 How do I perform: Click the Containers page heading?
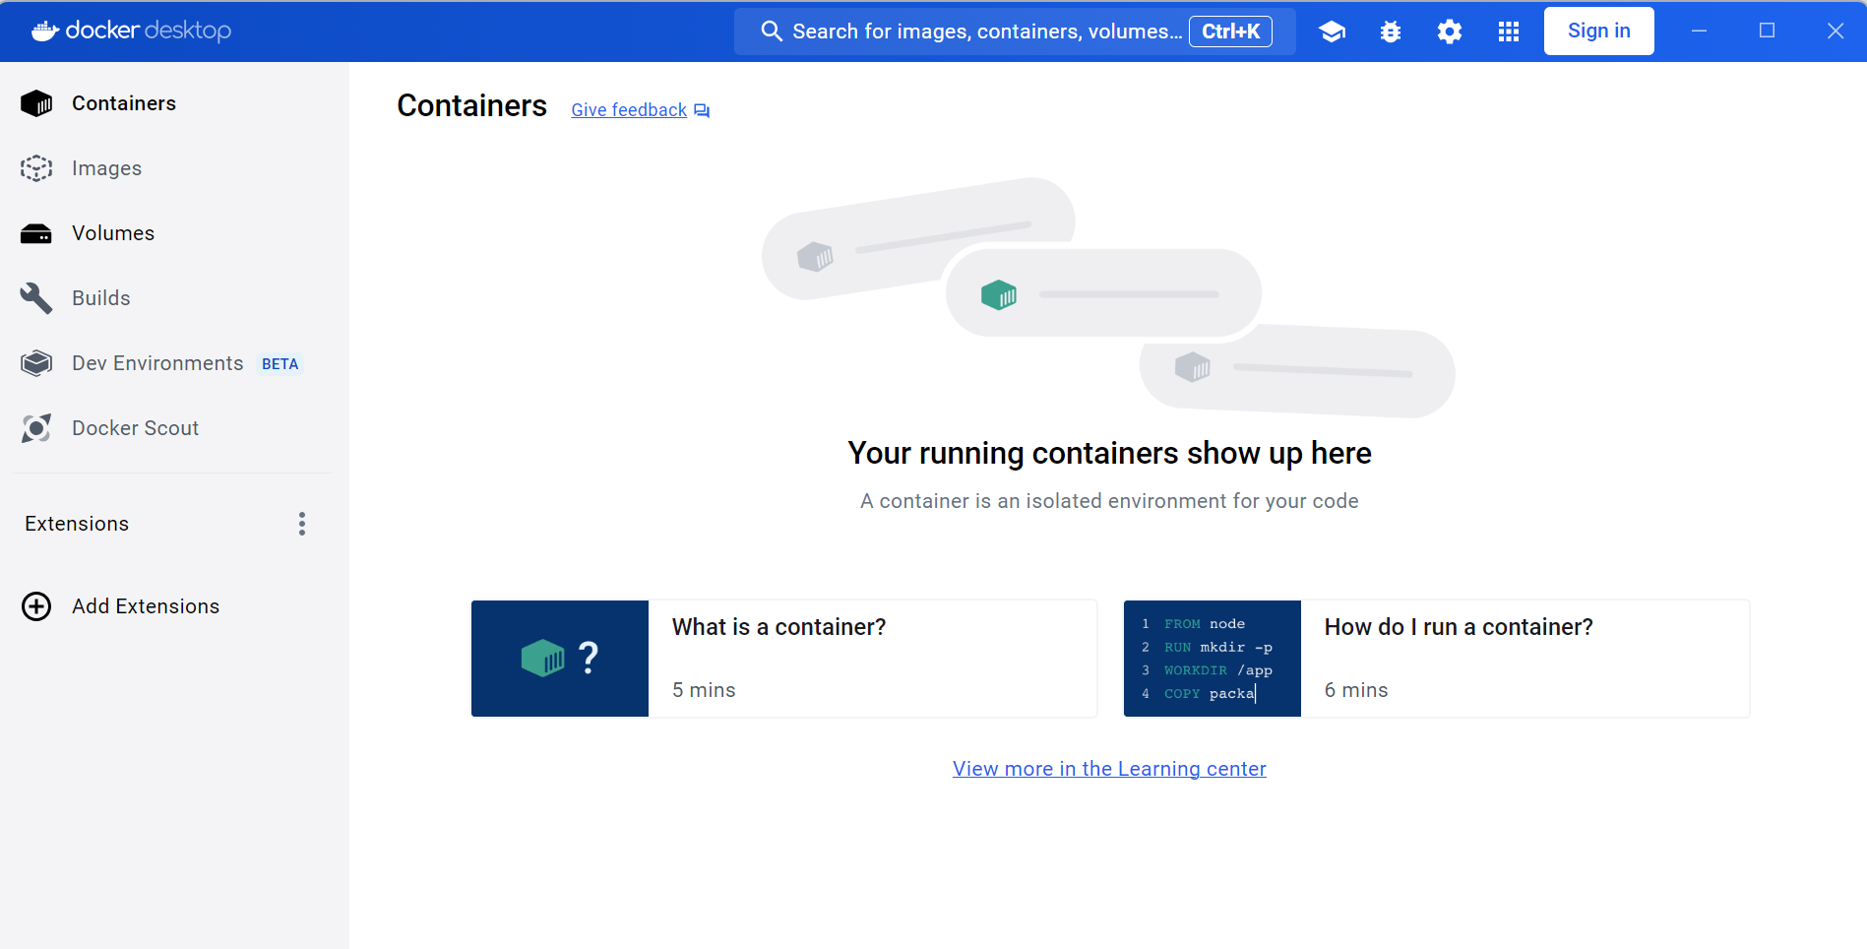[x=471, y=105]
